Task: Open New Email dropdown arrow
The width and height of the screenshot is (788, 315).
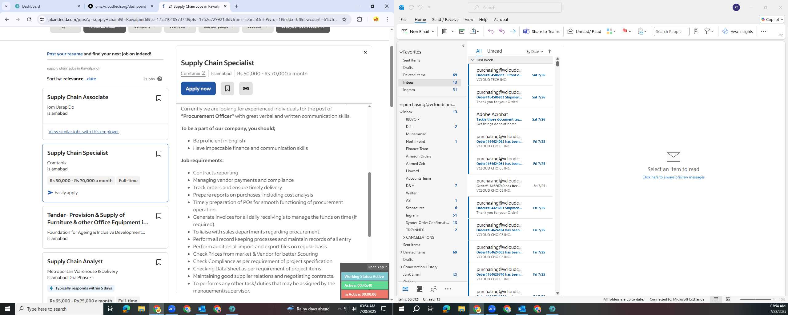Action: pyautogui.click(x=433, y=31)
